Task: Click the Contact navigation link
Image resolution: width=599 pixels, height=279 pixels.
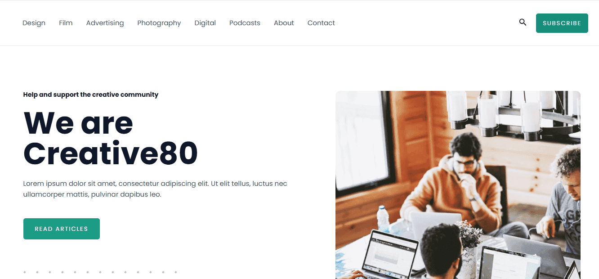Action: tap(321, 23)
